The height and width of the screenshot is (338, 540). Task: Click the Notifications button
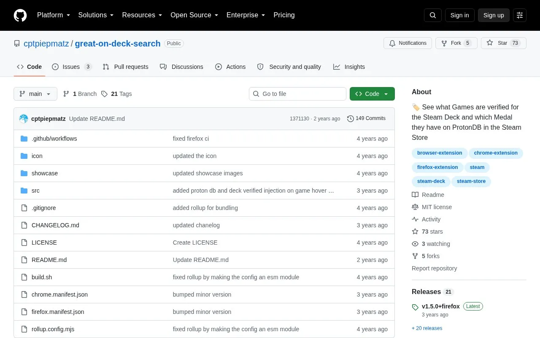pos(408,43)
